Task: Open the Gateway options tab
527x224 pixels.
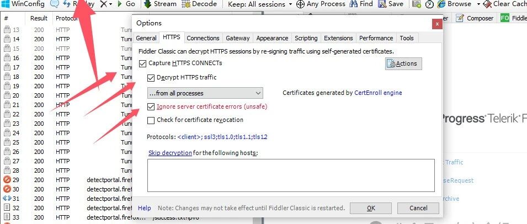Action: (x=238, y=38)
